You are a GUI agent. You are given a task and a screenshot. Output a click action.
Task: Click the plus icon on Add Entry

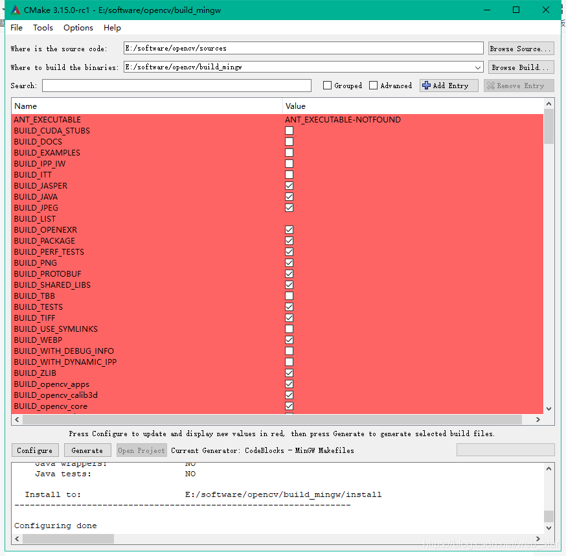(x=426, y=86)
